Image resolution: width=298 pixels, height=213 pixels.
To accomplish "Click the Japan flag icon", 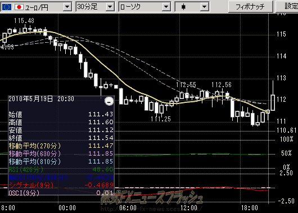I will point(19,7).
